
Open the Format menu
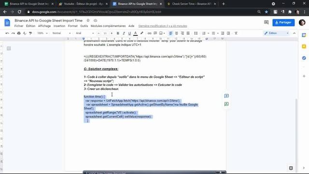pos(73,26)
